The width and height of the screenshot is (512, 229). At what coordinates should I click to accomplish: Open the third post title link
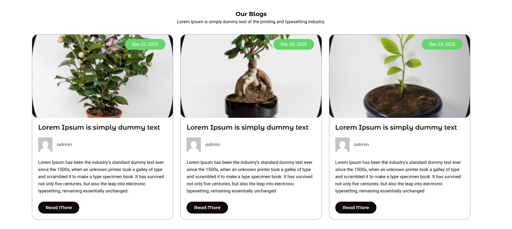pos(396,128)
